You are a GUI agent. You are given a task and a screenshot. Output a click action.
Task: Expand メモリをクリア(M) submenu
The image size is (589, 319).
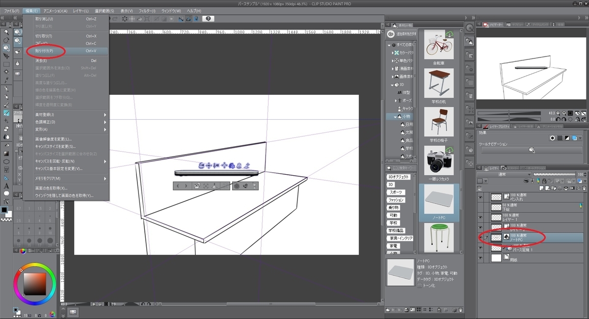[x=105, y=178]
